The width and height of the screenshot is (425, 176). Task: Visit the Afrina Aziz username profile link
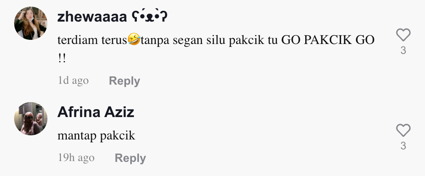coord(96,112)
